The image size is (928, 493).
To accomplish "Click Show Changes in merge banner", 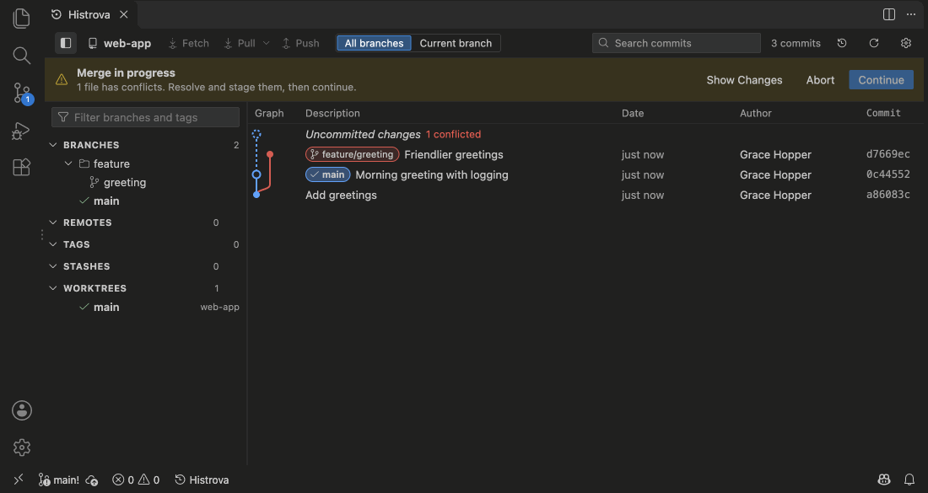I will pyautogui.click(x=745, y=80).
